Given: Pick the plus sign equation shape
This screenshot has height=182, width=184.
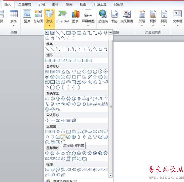Looking at the screenshot, I should click(47, 120).
